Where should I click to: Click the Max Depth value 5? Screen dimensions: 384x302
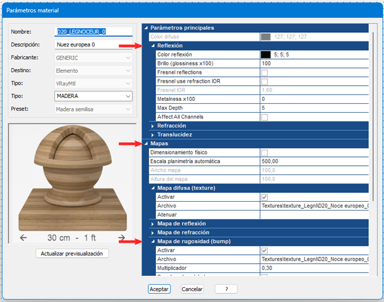click(315, 108)
